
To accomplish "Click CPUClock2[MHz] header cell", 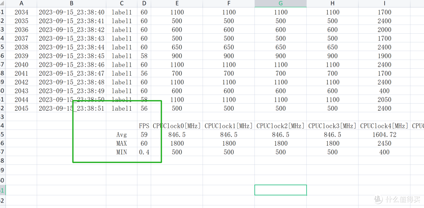I will coord(281,126).
